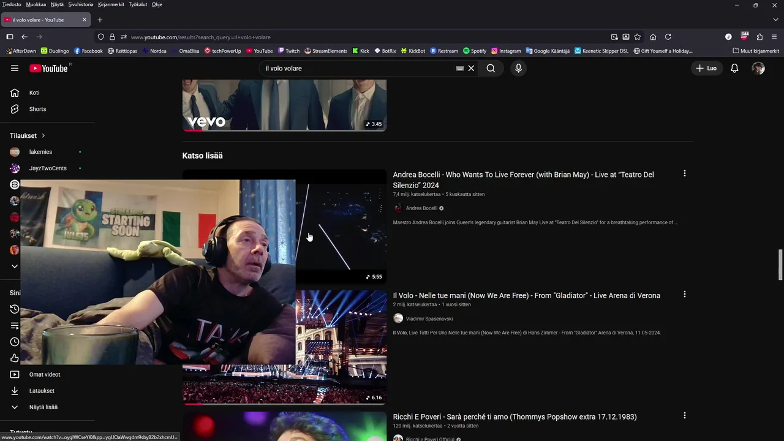Open more options for the Il Volo Gladiator video
The width and height of the screenshot is (784, 441).
684,294
